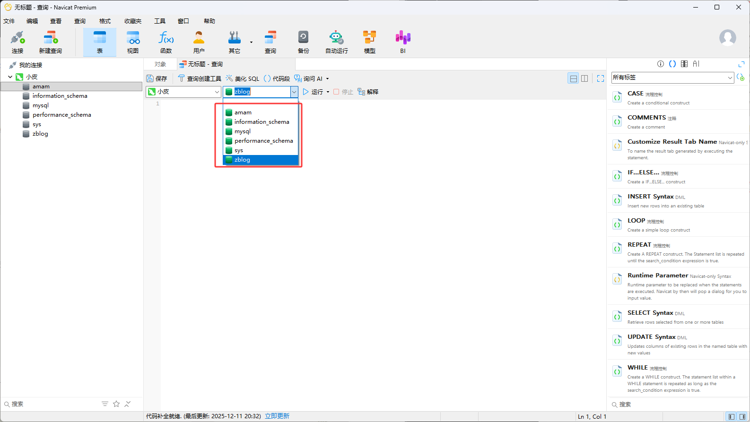Select the SELECT Syntax snippet
The image size is (750, 422).
point(678,317)
